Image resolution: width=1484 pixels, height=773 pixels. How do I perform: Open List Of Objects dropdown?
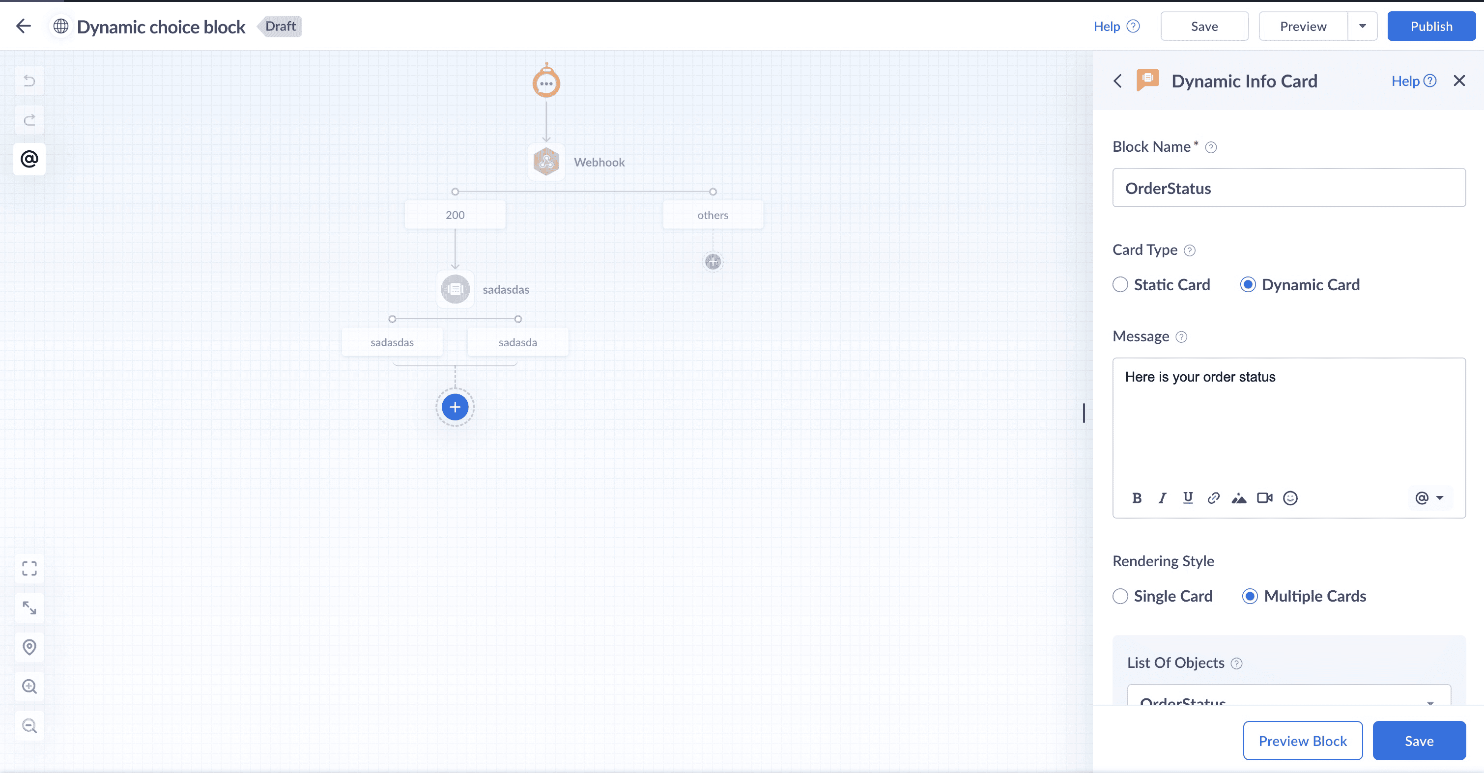1289,697
